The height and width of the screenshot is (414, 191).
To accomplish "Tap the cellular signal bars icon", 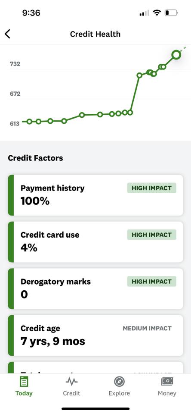I will click(144, 13).
